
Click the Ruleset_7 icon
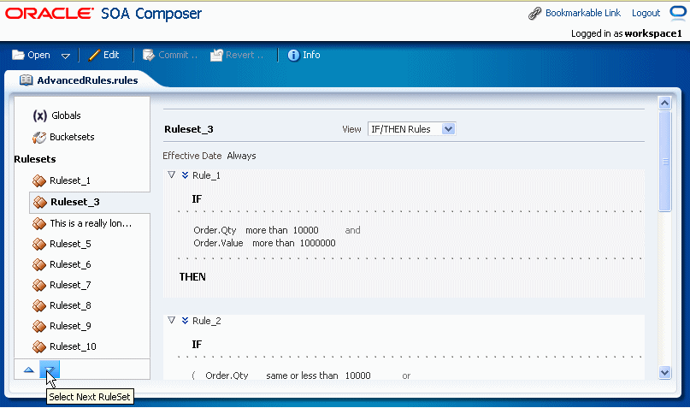tap(39, 285)
